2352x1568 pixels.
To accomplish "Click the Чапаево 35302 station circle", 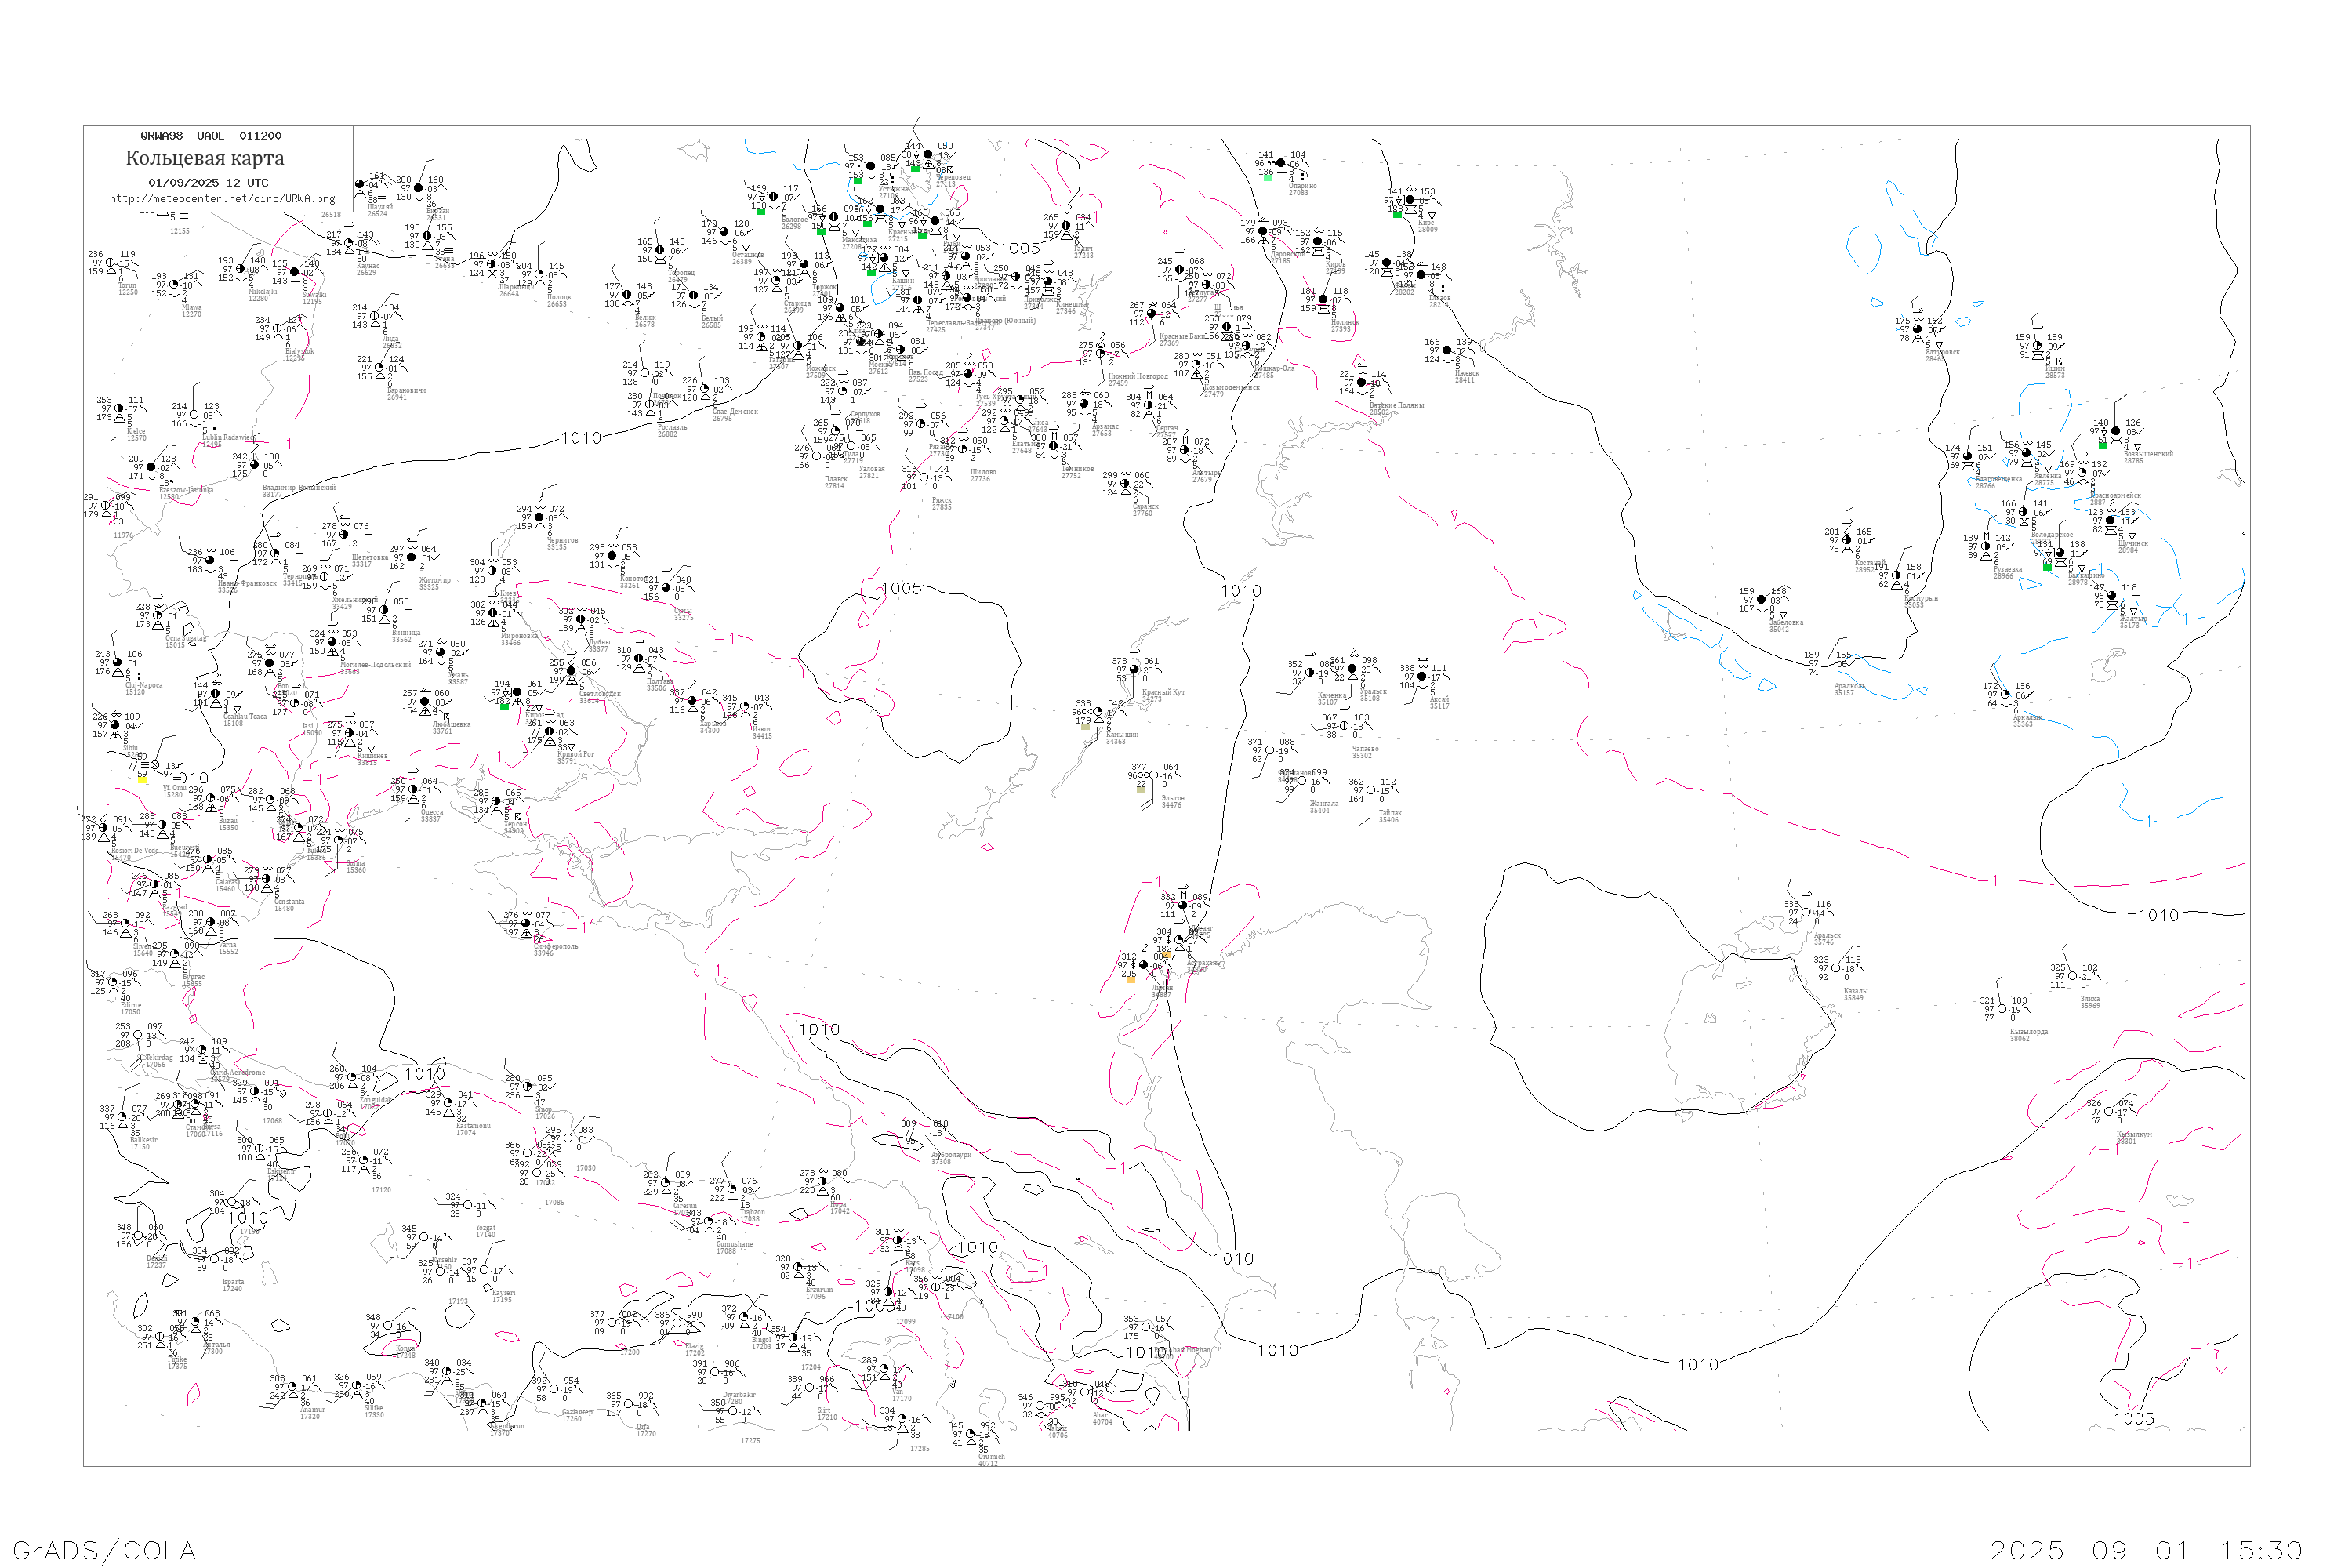I will tap(1346, 727).
